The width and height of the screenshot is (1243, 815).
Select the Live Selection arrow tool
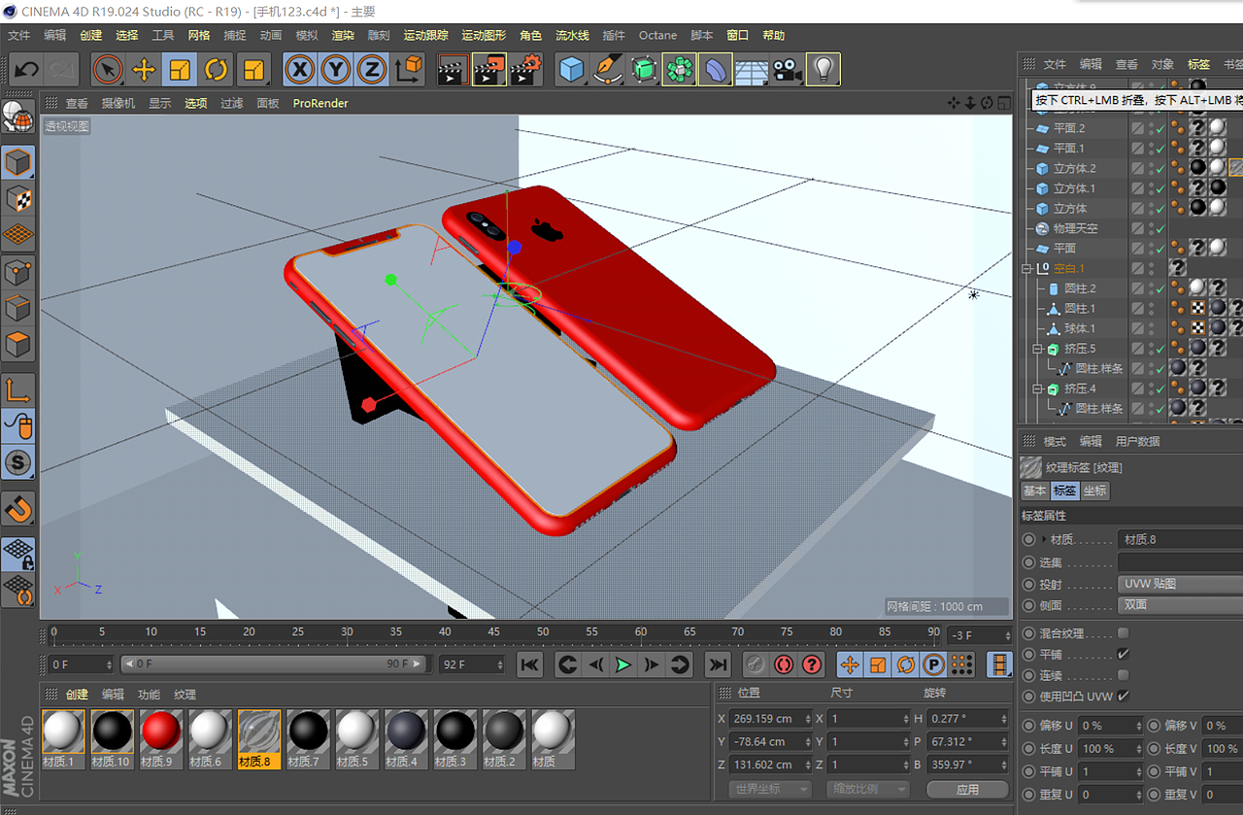pyautogui.click(x=108, y=70)
